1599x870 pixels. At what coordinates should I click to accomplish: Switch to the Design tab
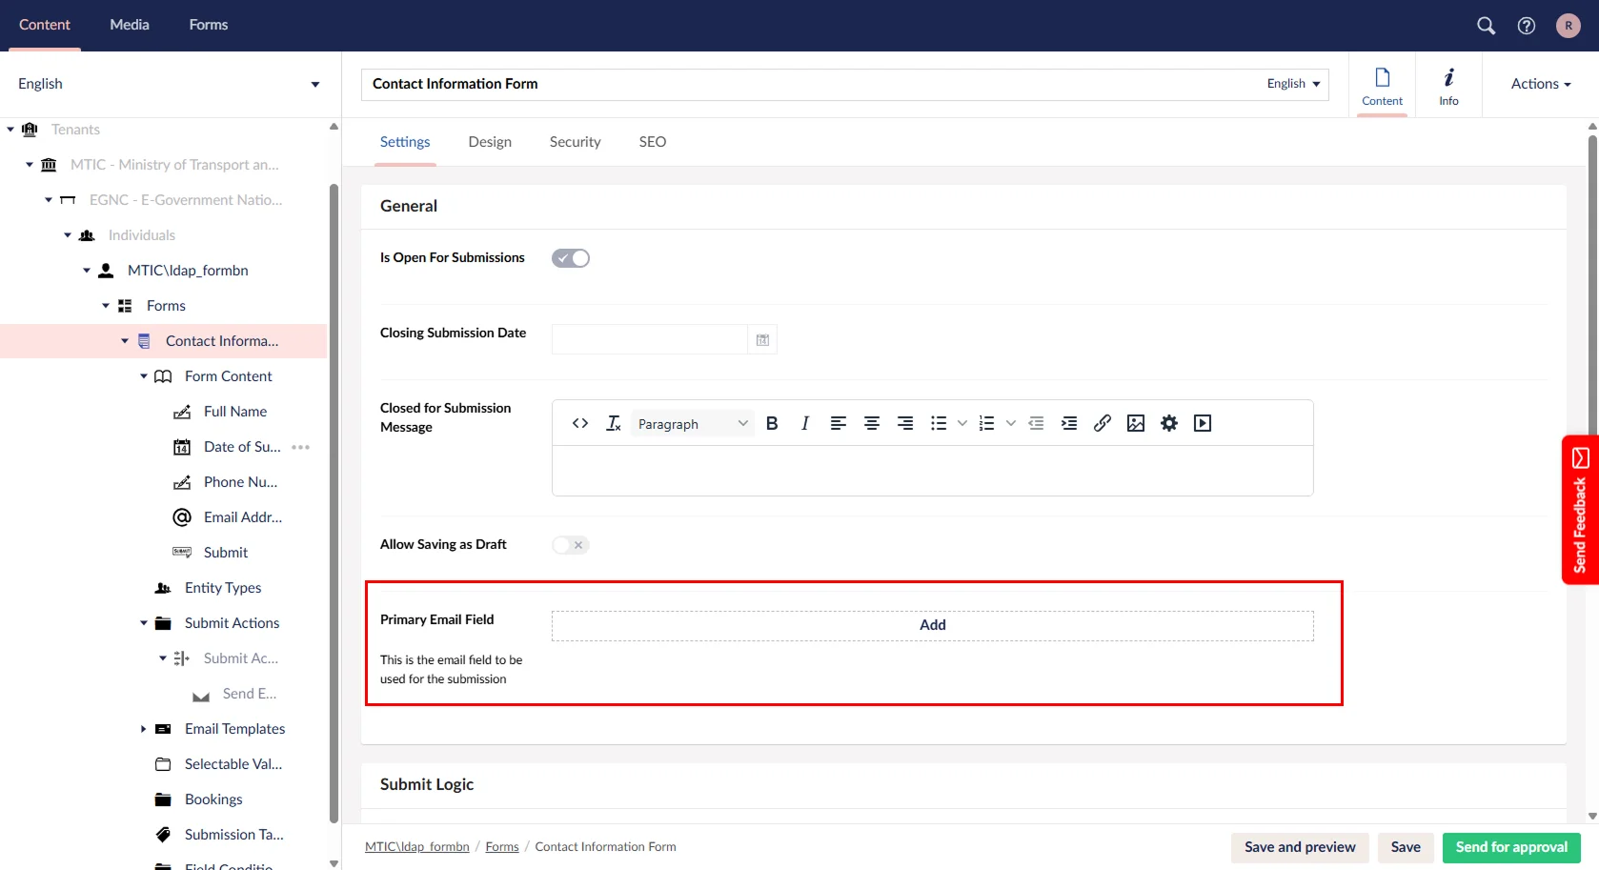click(490, 142)
